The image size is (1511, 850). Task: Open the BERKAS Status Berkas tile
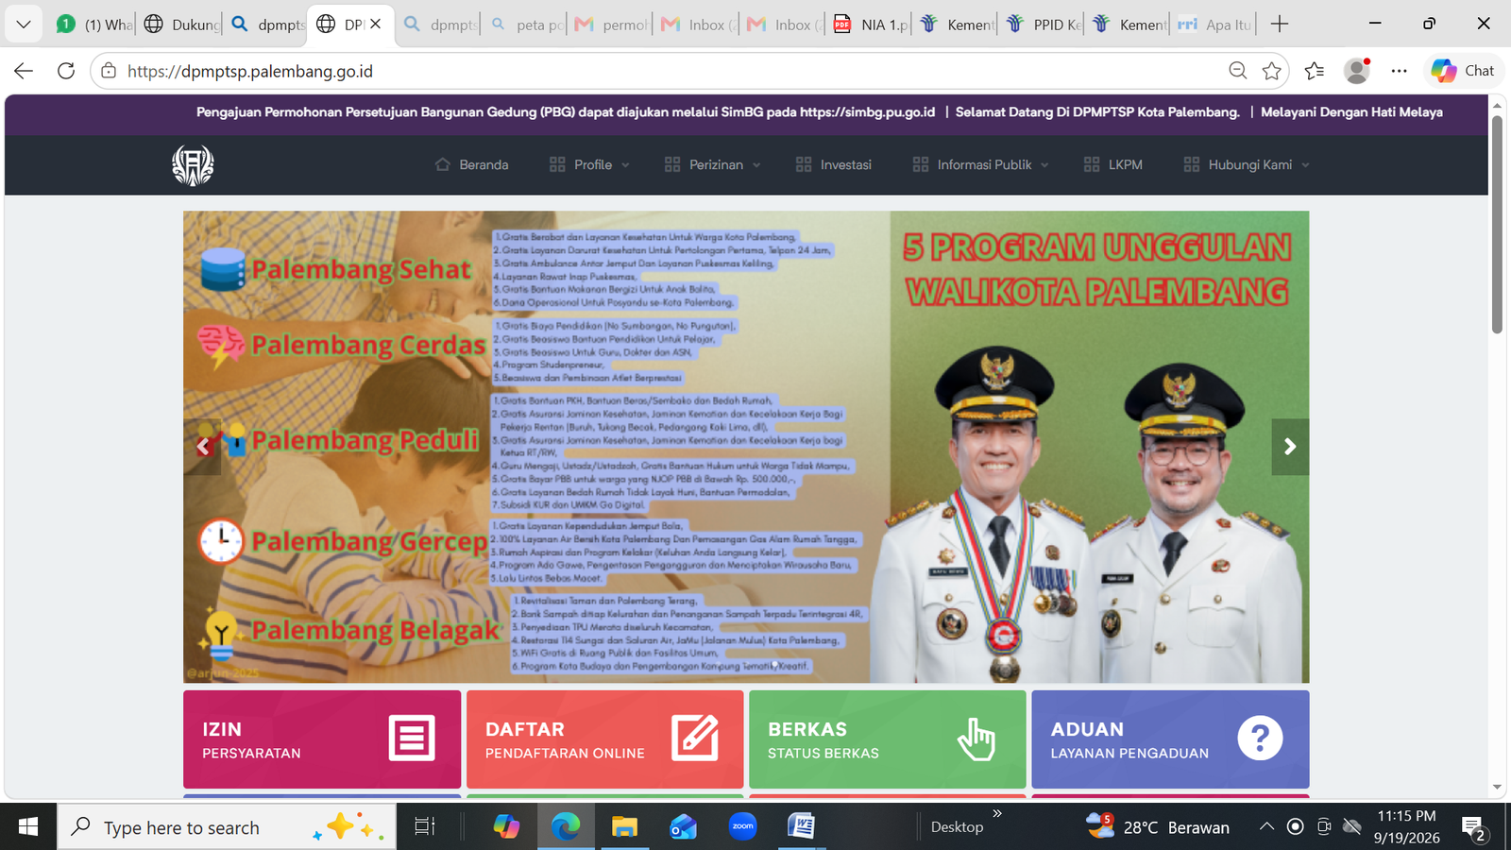(888, 739)
